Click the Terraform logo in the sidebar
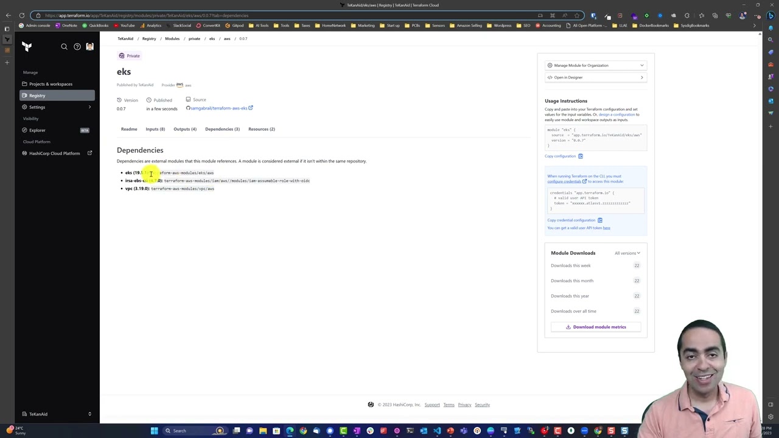Viewport: 779px width, 438px height. pyautogui.click(x=27, y=46)
